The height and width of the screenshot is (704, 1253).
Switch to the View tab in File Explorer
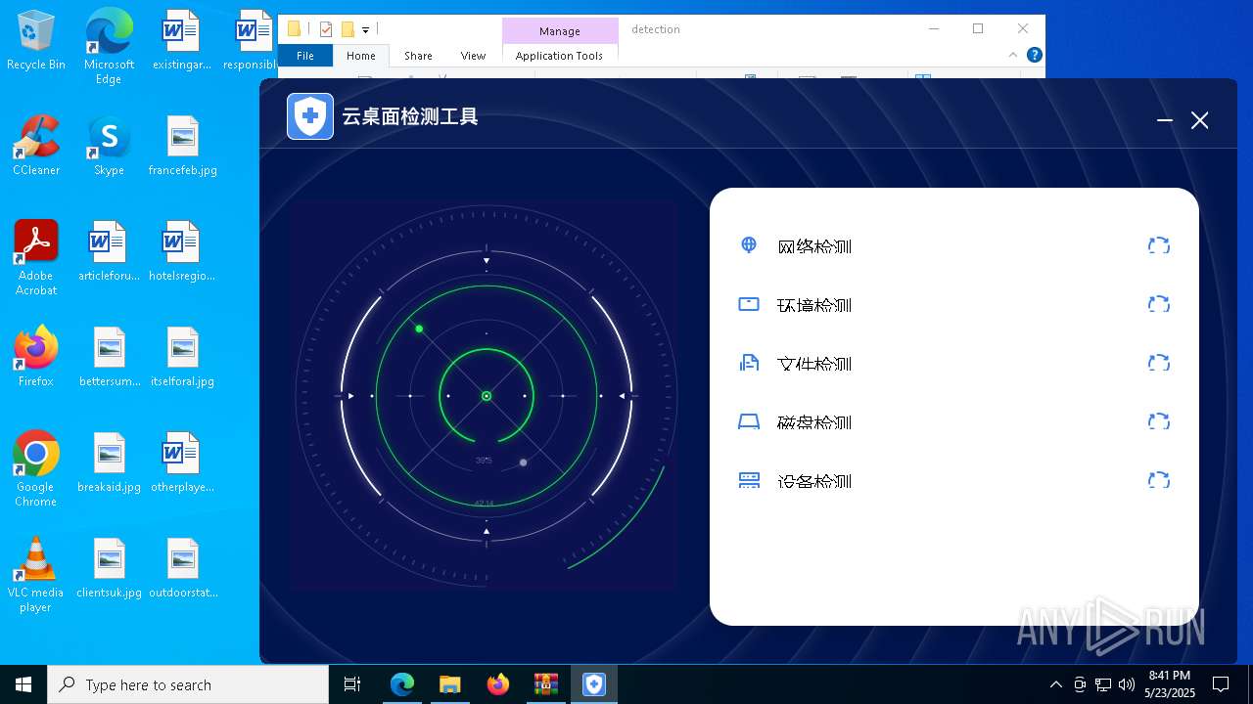click(x=473, y=56)
